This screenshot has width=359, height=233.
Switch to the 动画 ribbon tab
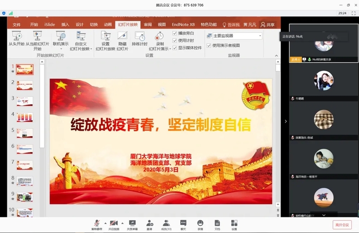[x=108, y=25]
